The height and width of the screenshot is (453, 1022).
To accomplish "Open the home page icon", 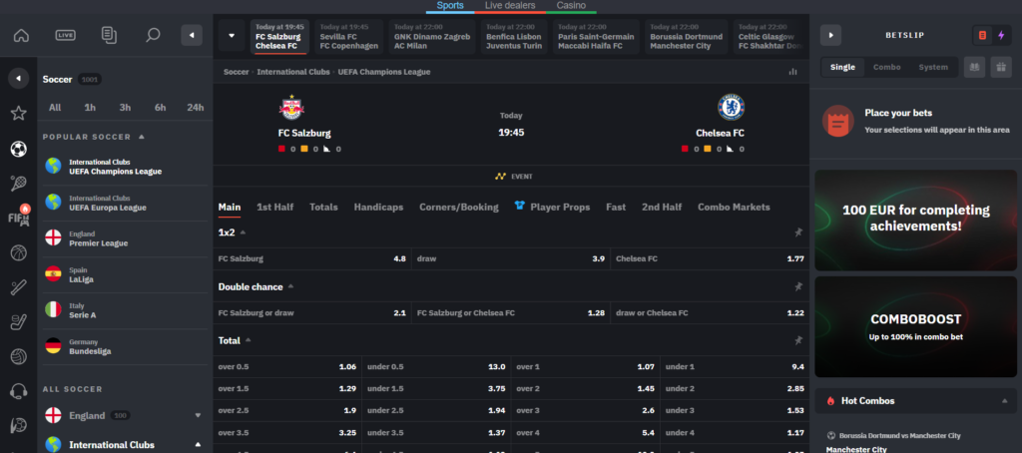I will [22, 35].
